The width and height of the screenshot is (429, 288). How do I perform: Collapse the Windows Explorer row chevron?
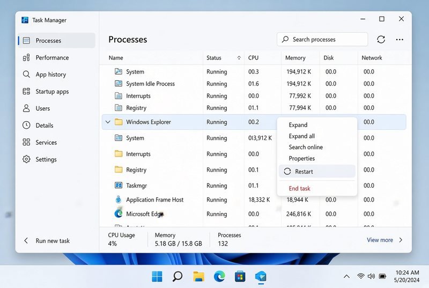(x=108, y=122)
